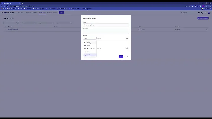This screenshot has height=119, width=212.
Task: Click the Create button in navigation bar
Action: click(61, 13)
